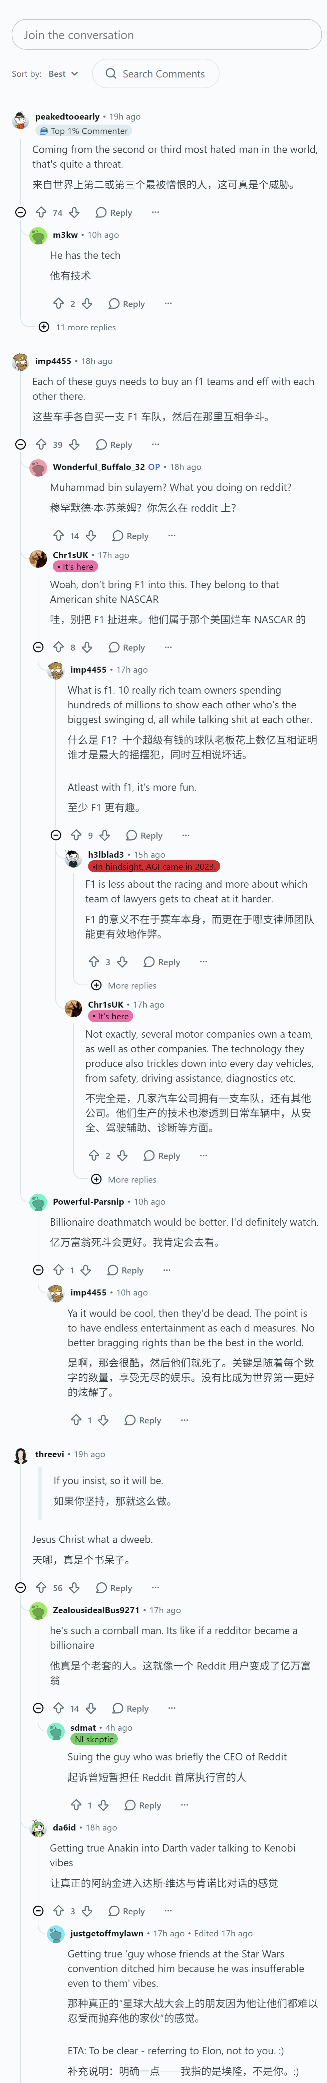Expand More replies under h3lblad3
Image resolution: width=327 pixels, height=2083 pixels.
123,986
